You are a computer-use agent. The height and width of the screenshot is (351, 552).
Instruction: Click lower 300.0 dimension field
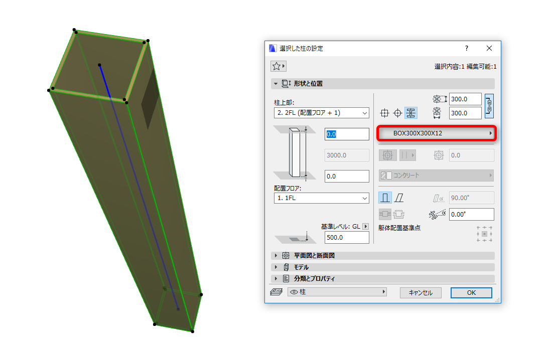(465, 113)
